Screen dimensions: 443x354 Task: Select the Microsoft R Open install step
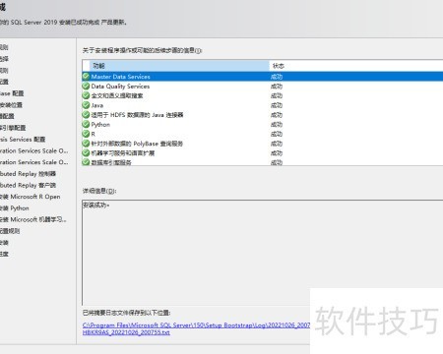(31, 197)
